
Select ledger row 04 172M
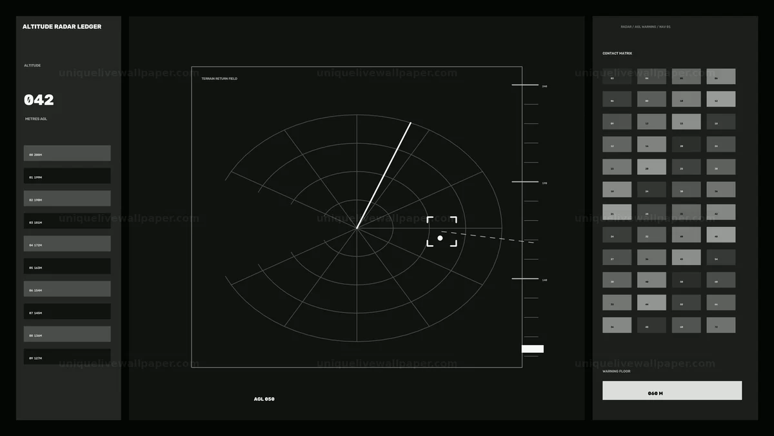pyautogui.click(x=67, y=244)
